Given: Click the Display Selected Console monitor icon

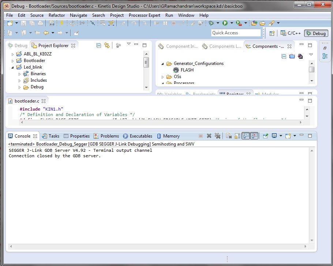Looking at the screenshot, I should click(274, 136).
